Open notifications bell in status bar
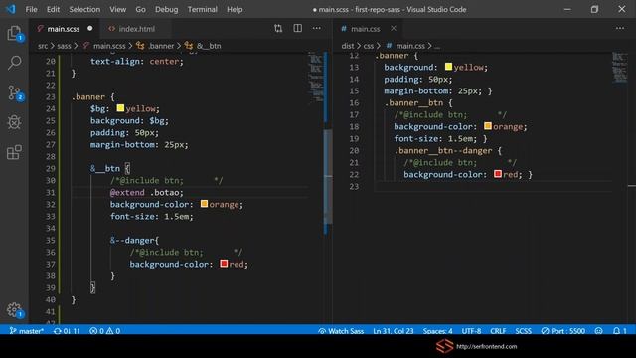Screen dimensions: 636x358 click(x=620, y=331)
